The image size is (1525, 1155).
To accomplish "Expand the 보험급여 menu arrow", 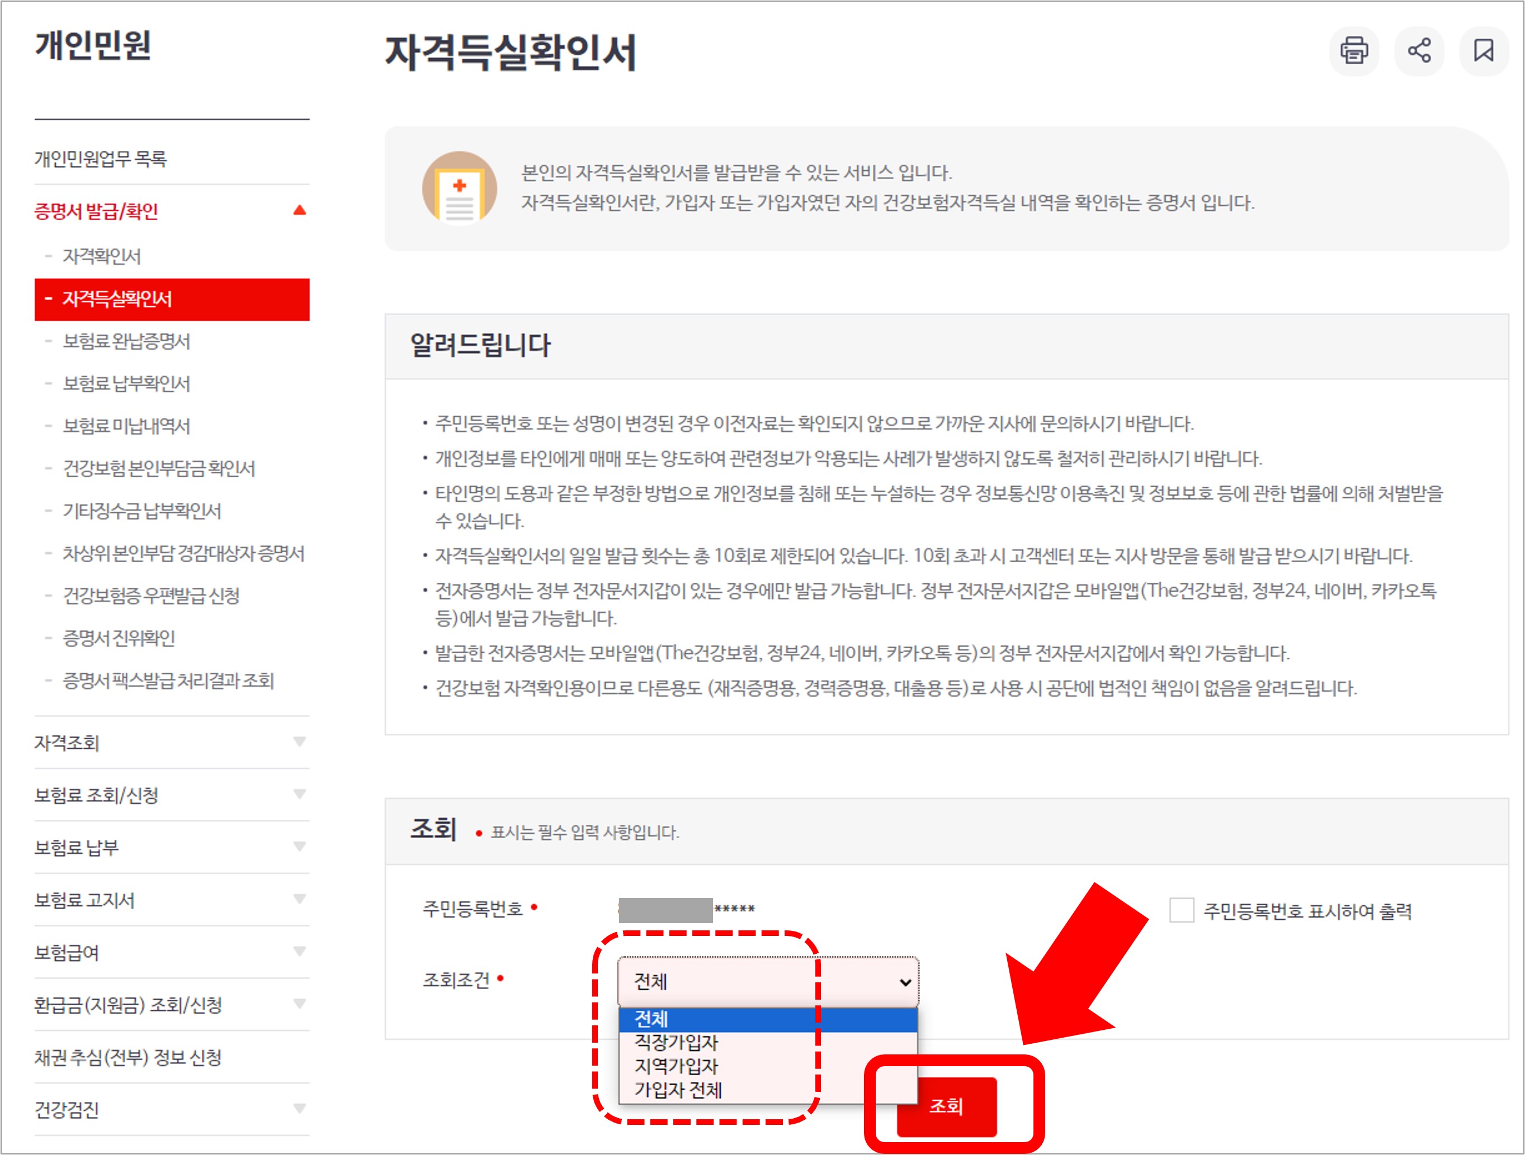I will [299, 952].
